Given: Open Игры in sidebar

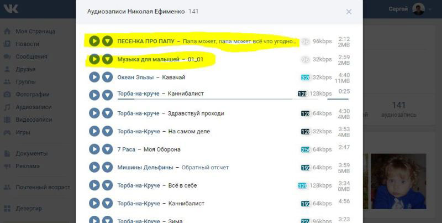Looking at the screenshot, I should 23,132.
